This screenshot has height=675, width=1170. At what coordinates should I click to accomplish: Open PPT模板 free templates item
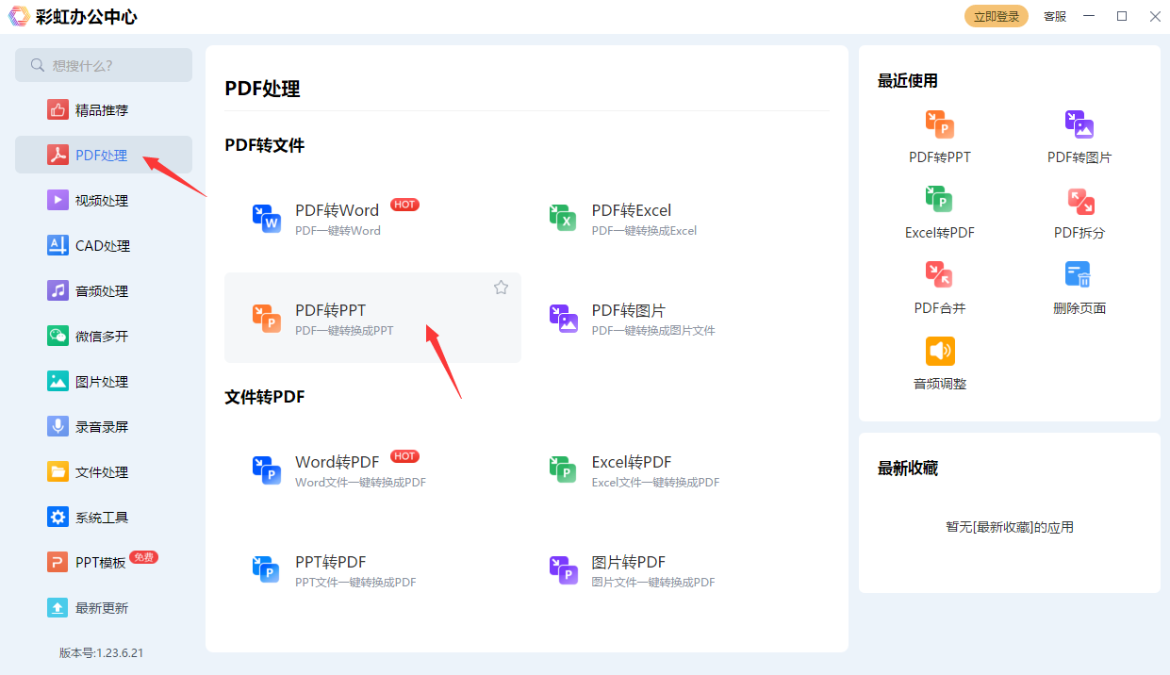tap(104, 562)
